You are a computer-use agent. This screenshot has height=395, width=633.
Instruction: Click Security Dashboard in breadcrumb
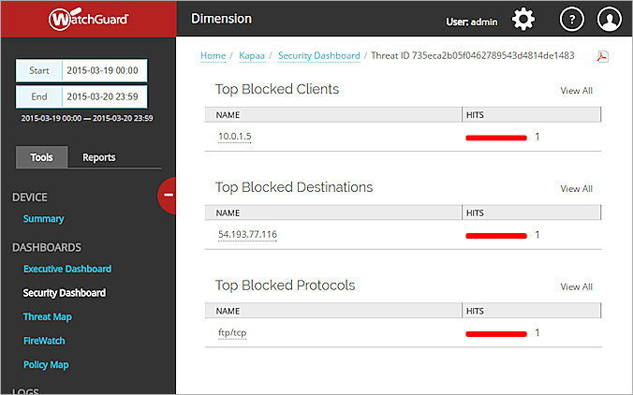(318, 56)
